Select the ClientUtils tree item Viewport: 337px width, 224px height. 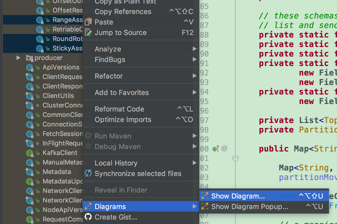tap(58, 96)
